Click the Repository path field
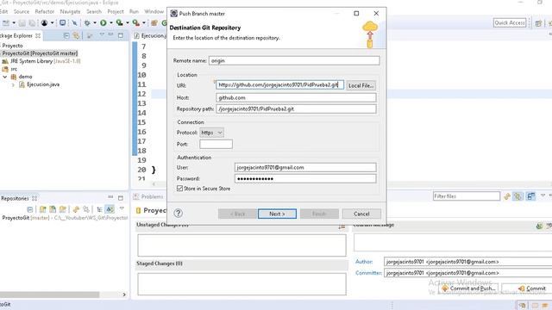The image size is (552, 310). coord(296,109)
